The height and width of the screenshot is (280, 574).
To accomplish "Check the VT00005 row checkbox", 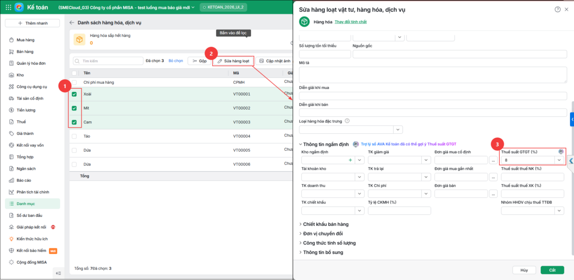I will coord(74,150).
